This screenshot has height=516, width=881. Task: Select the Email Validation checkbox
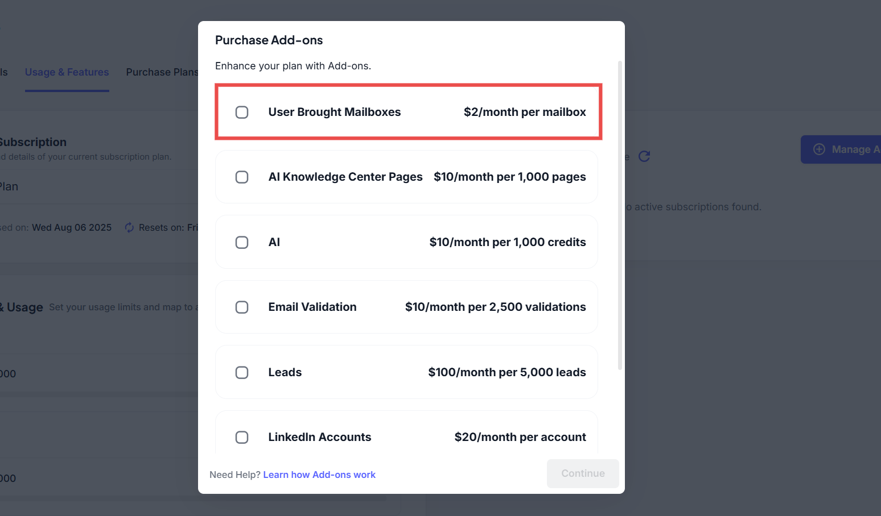(242, 307)
